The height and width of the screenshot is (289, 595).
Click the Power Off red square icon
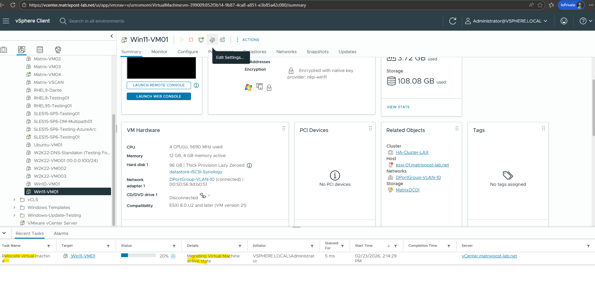point(191,40)
